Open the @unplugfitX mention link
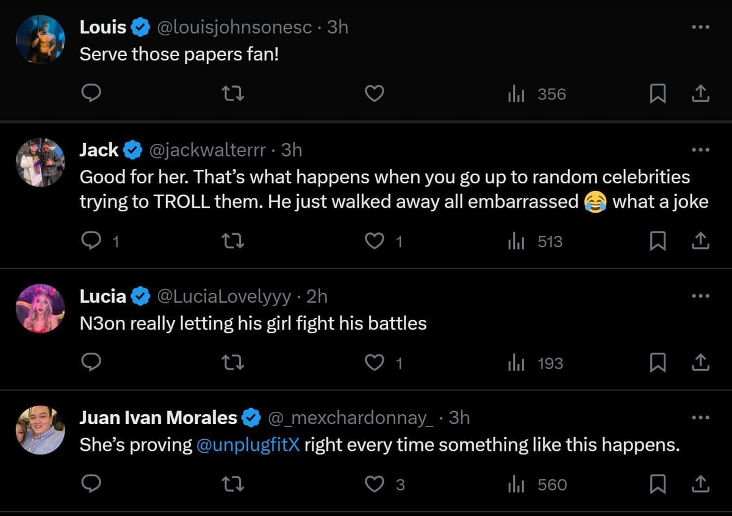Screen dimensions: 732x516 point(248,445)
